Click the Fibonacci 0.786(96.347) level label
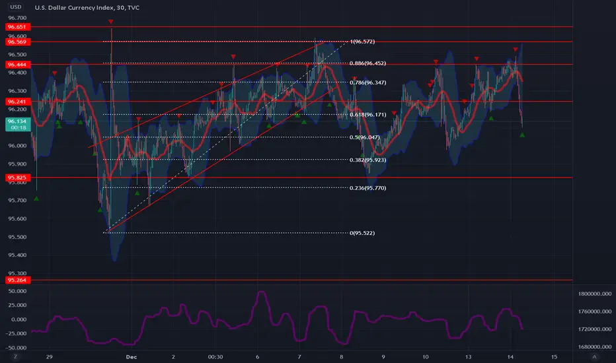Image resolution: width=616 pixels, height=363 pixels. 367,82
